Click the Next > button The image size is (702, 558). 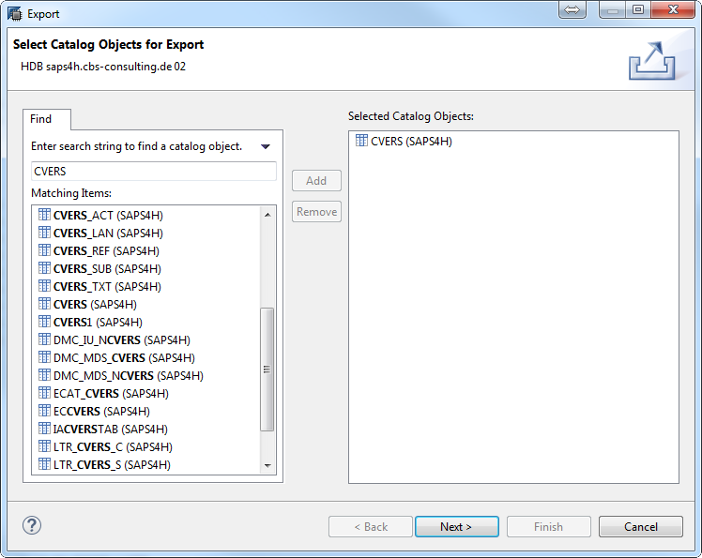click(456, 527)
